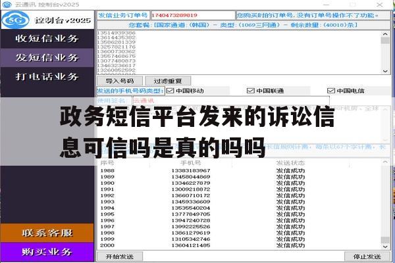Toggle 中国联通 checkbox
The height and width of the screenshot is (263, 395).
[250, 91]
